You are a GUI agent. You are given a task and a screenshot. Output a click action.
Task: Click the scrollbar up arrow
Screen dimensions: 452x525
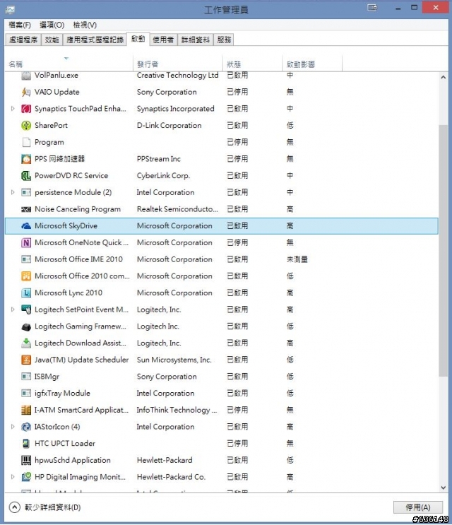(444, 77)
